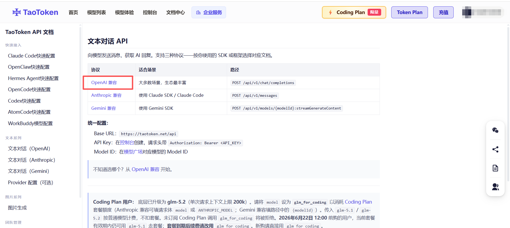This screenshot has height=228, width=510.
Task: Follow the 模型广场 link in Model ID line
Action: pos(133,152)
